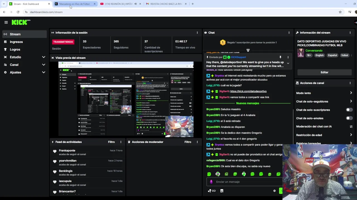Open the hamburger menu beside Kick logo
Screen dimensions: 357x200
6,22
